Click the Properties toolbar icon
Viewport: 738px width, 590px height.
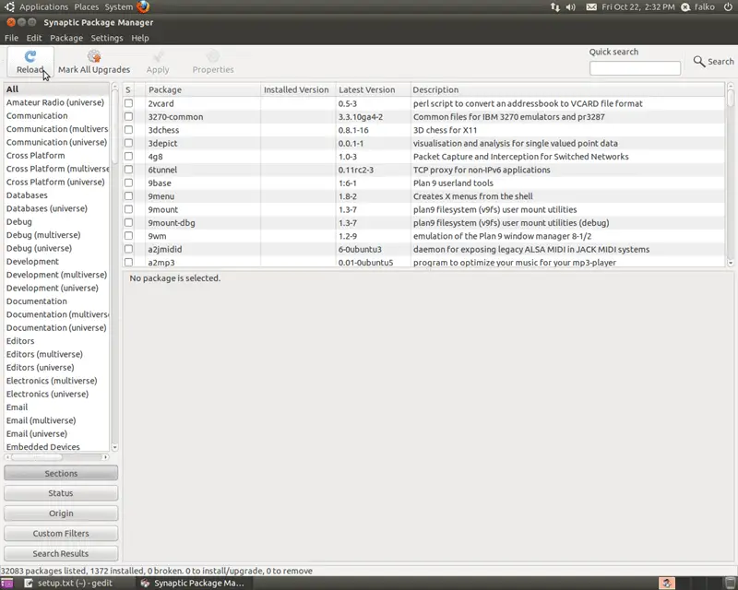tap(213, 62)
